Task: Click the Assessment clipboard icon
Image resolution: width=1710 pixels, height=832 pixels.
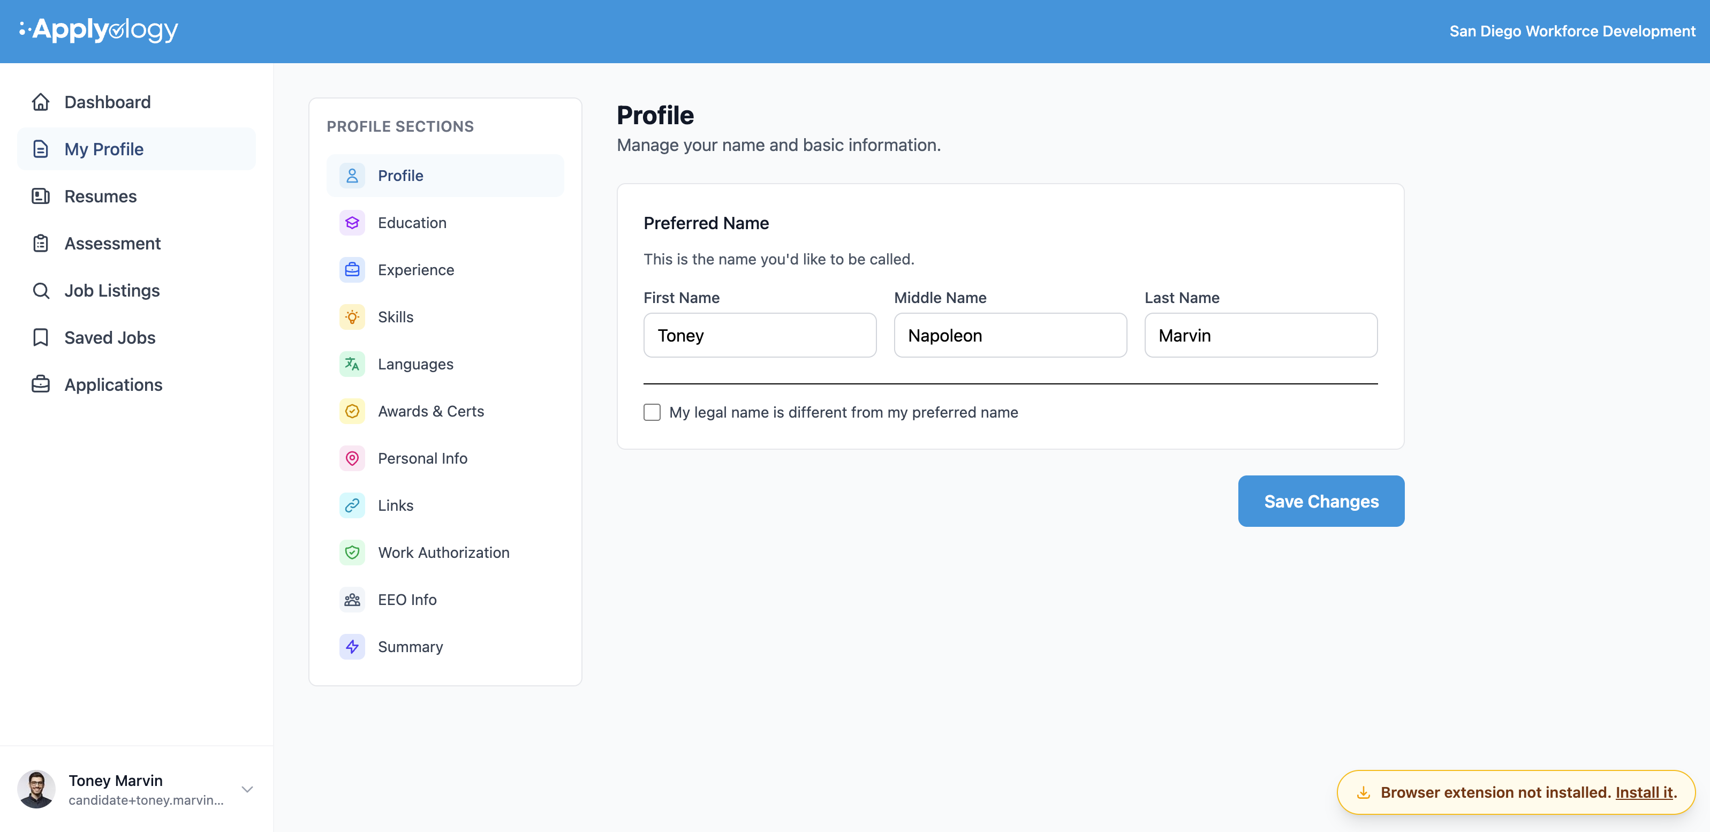Action: 41,243
